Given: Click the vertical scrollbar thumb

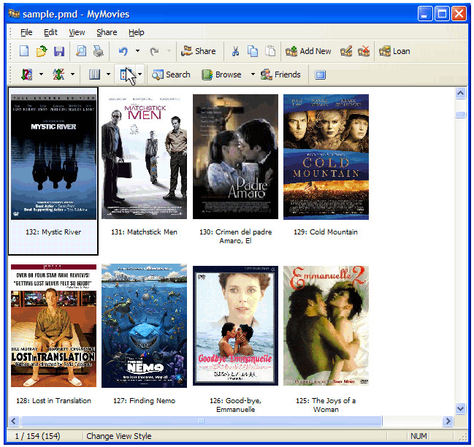Looking at the screenshot, I should (x=460, y=115).
